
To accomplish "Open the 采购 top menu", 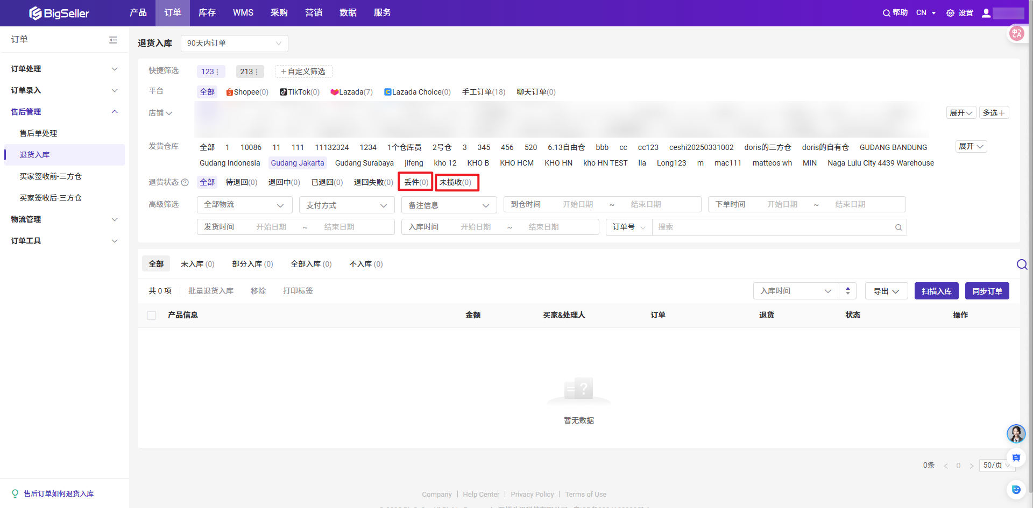I will [x=279, y=13].
